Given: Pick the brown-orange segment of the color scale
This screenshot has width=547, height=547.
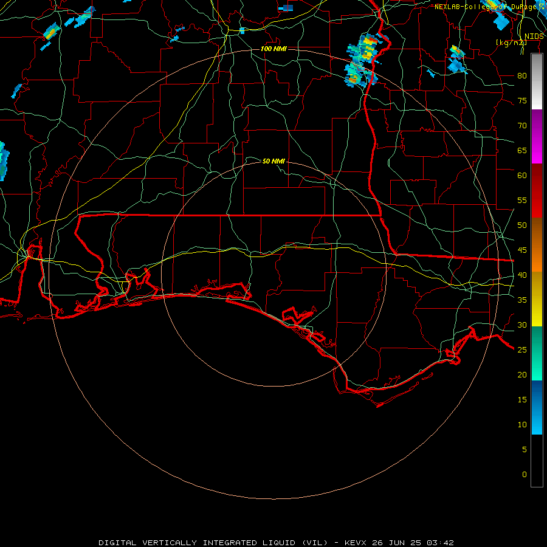Looking at the screenshot, I should (x=537, y=245).
